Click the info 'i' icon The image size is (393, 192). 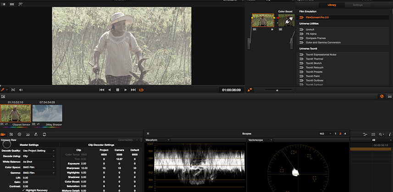[390, 134]
